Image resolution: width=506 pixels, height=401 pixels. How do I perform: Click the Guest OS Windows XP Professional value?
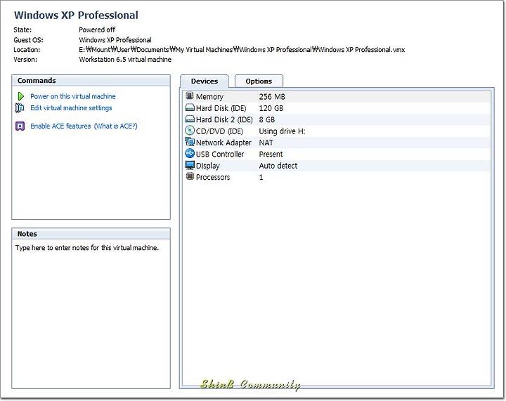(x=115, y=40)
